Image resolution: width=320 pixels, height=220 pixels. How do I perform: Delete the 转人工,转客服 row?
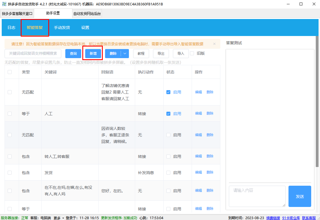pyautogui.click(x=210, y=156)
